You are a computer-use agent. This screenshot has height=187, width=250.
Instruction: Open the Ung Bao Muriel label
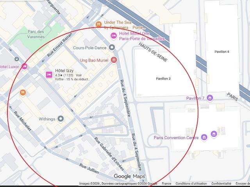pos(94,60)
